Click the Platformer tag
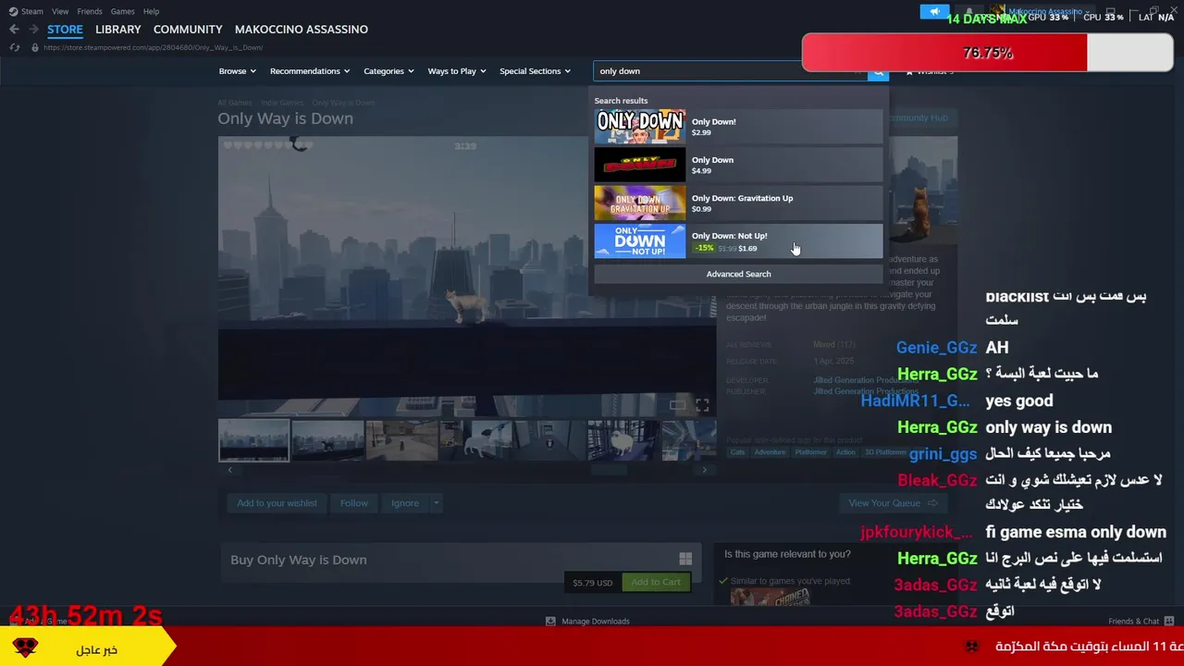This screenshot has height=666, width=1184. point(811,452)
